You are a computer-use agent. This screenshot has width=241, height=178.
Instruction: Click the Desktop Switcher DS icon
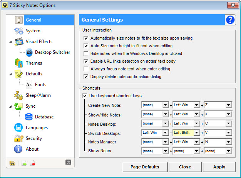(x=29, y=52)
